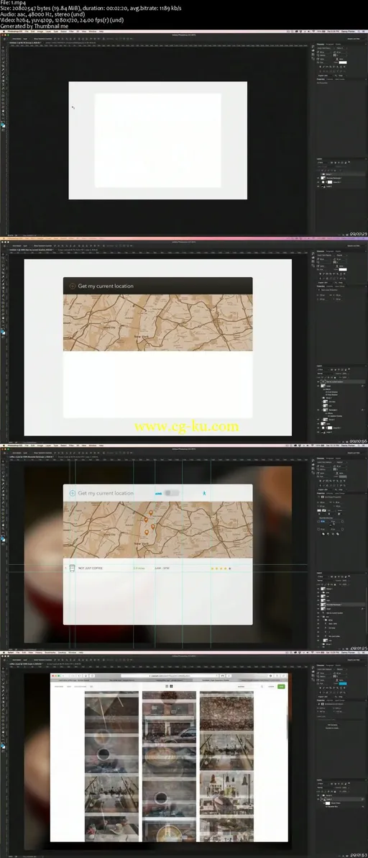The image size is (368, 858).
Task: Click the lowest orange map pin in third frame
Action: pos(147,532)
